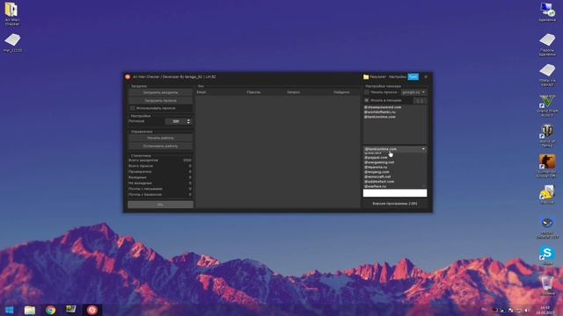
Task: Toggle the Чекать прокси checkbox
Action: [x=367, y=92]
